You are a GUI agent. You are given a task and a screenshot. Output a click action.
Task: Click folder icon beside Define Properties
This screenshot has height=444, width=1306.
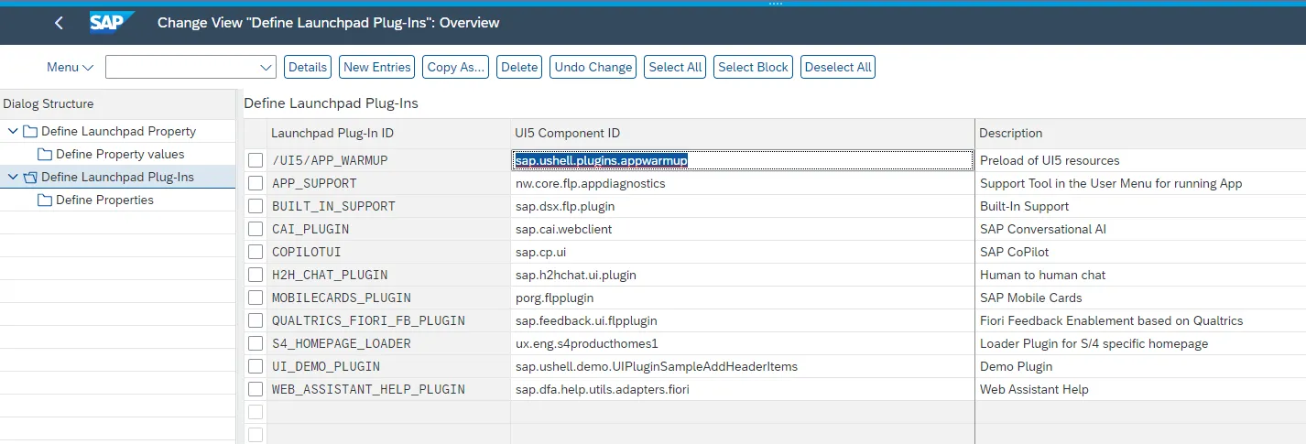point(45,200)
